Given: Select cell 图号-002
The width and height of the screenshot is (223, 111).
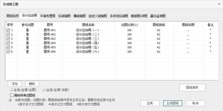Looking at the screenshot, I should [50, 34].
